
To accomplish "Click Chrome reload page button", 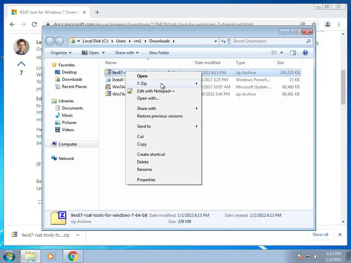I will pyautogui.click(x=34, y=24).
